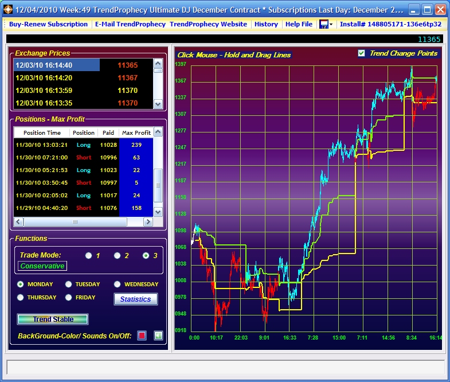Click Positions table scroll up arrow

click(158, 132)
